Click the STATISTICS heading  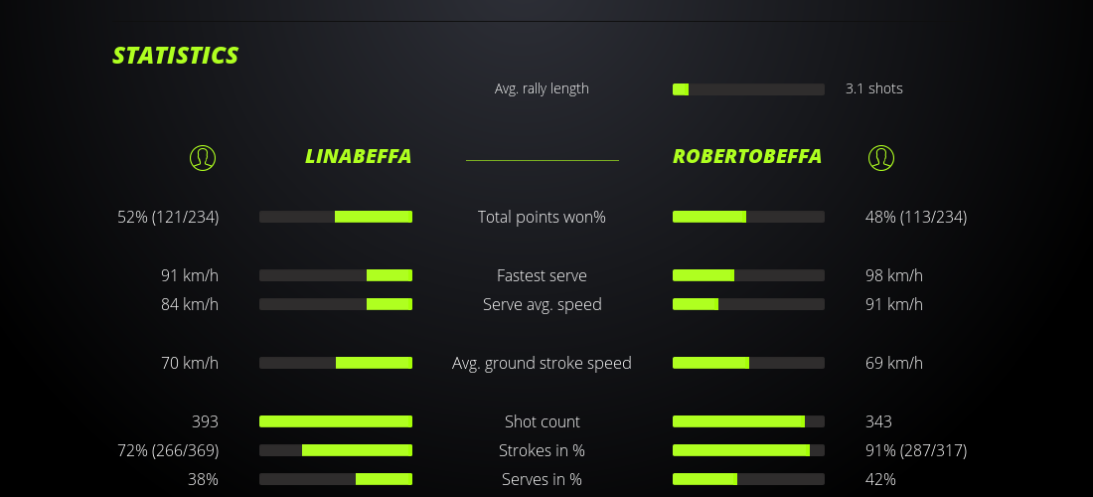point(176,56)
